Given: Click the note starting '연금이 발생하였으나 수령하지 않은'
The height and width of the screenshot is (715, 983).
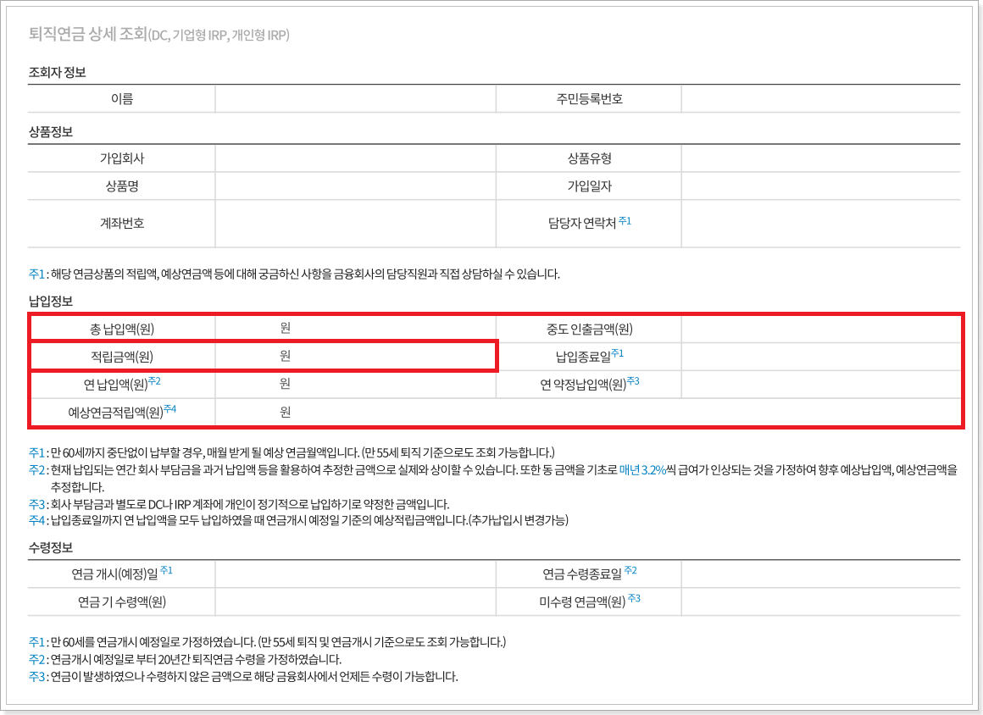Looking at the screenshot, I should (x=254, y=677).
